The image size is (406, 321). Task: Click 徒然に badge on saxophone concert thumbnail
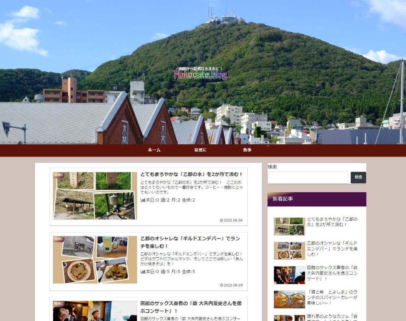59,304
